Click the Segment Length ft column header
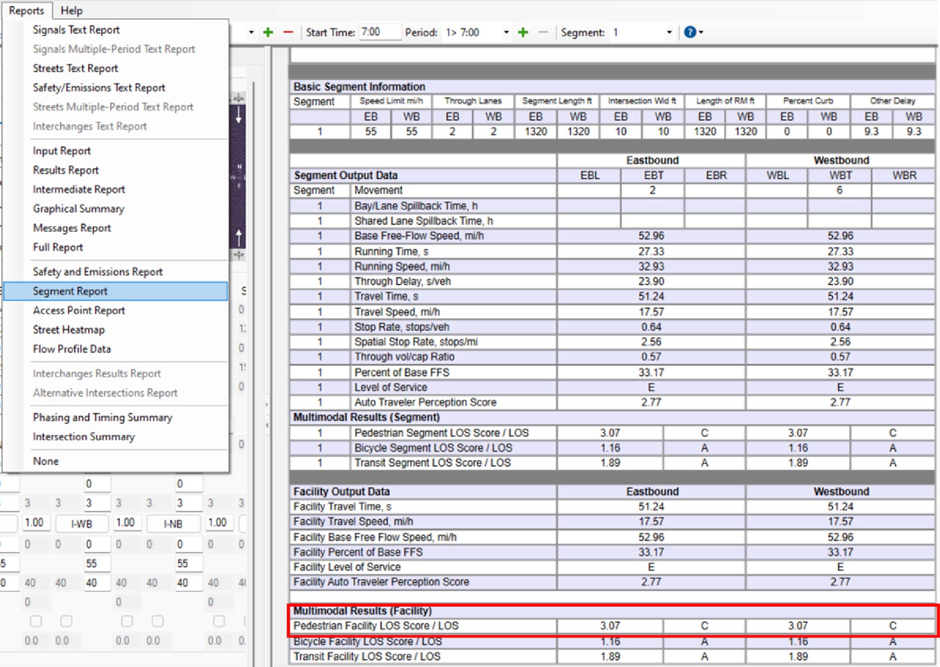The image size is (940, 667). (557, 101)
